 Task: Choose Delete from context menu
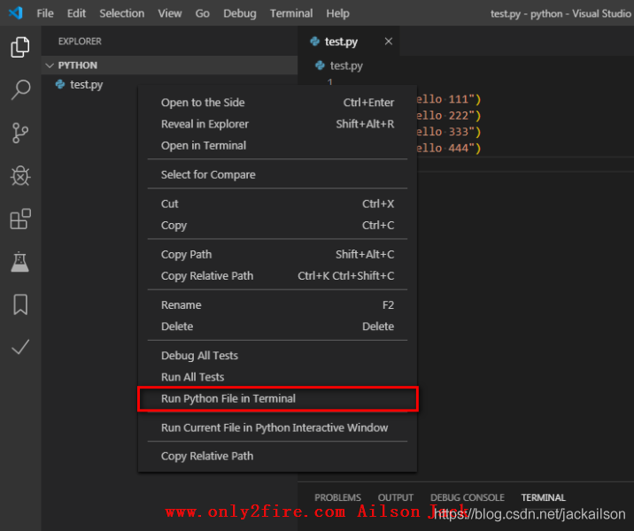tap(277, 326)
